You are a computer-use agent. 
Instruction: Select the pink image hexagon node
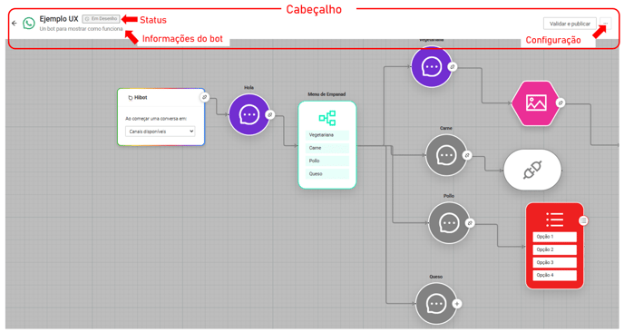point(536,103)
